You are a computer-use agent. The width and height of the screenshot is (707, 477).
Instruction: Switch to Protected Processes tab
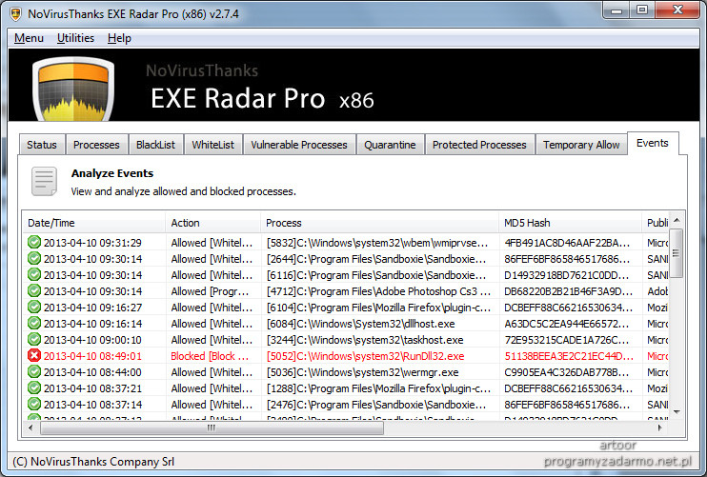[x=480, y=145]
